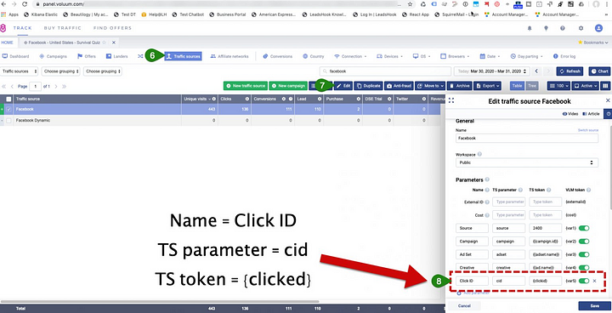Image resolution: width=612 pixels, height=313 pixels.
Task: Close the Edit traffic source panel
Action: [x=608, y=101]
